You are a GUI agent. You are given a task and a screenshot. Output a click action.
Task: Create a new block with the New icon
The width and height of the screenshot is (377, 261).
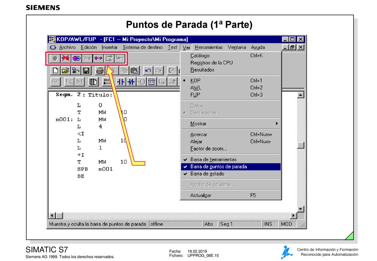coord(55,70)
